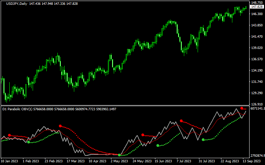Select the large red dot above 10 Jan 2023
This screenshot has height=165, width=265.
[x=10, y=135]
